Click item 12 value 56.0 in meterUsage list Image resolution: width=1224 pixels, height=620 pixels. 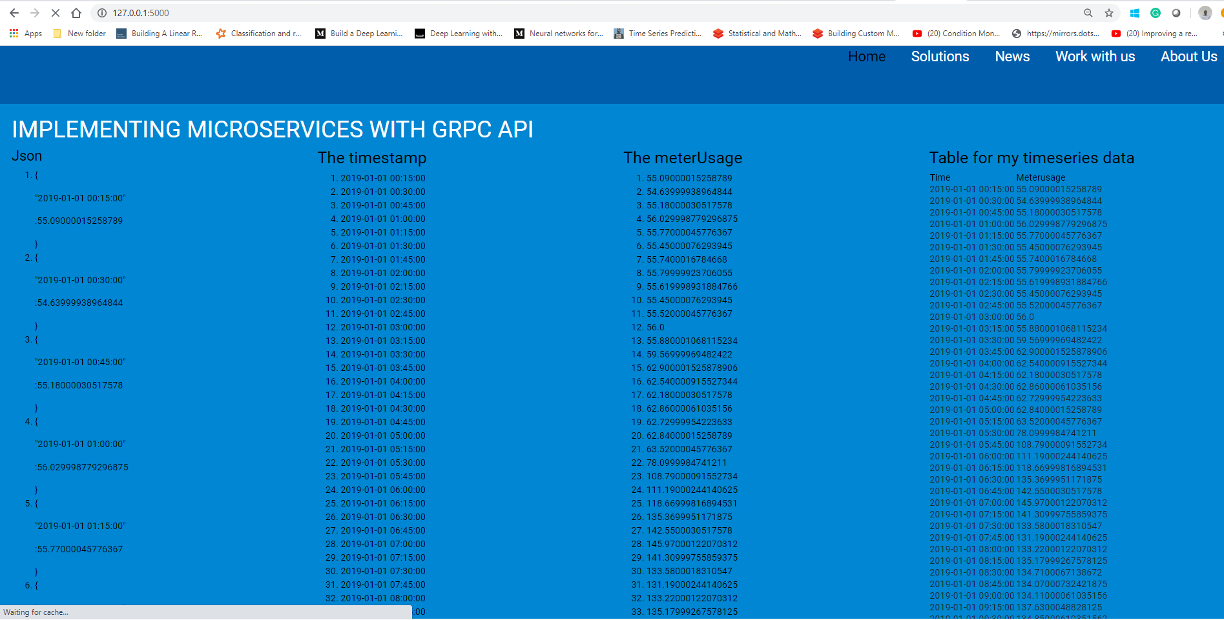tap(656, 327)
